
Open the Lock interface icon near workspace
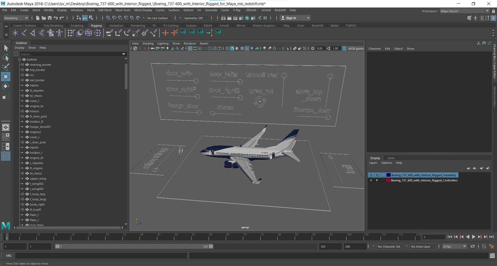coord(493,11)
